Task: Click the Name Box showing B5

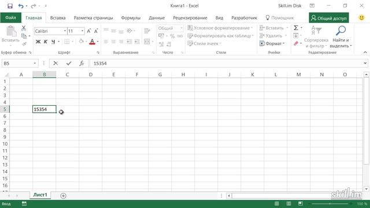Action: click(20, 64)
